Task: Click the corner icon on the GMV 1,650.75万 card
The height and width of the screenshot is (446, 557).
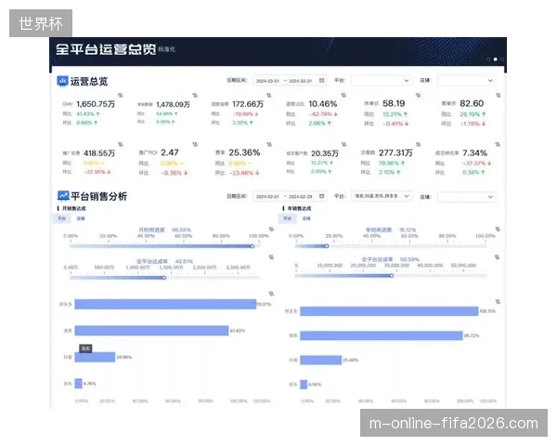Action: 121,96
